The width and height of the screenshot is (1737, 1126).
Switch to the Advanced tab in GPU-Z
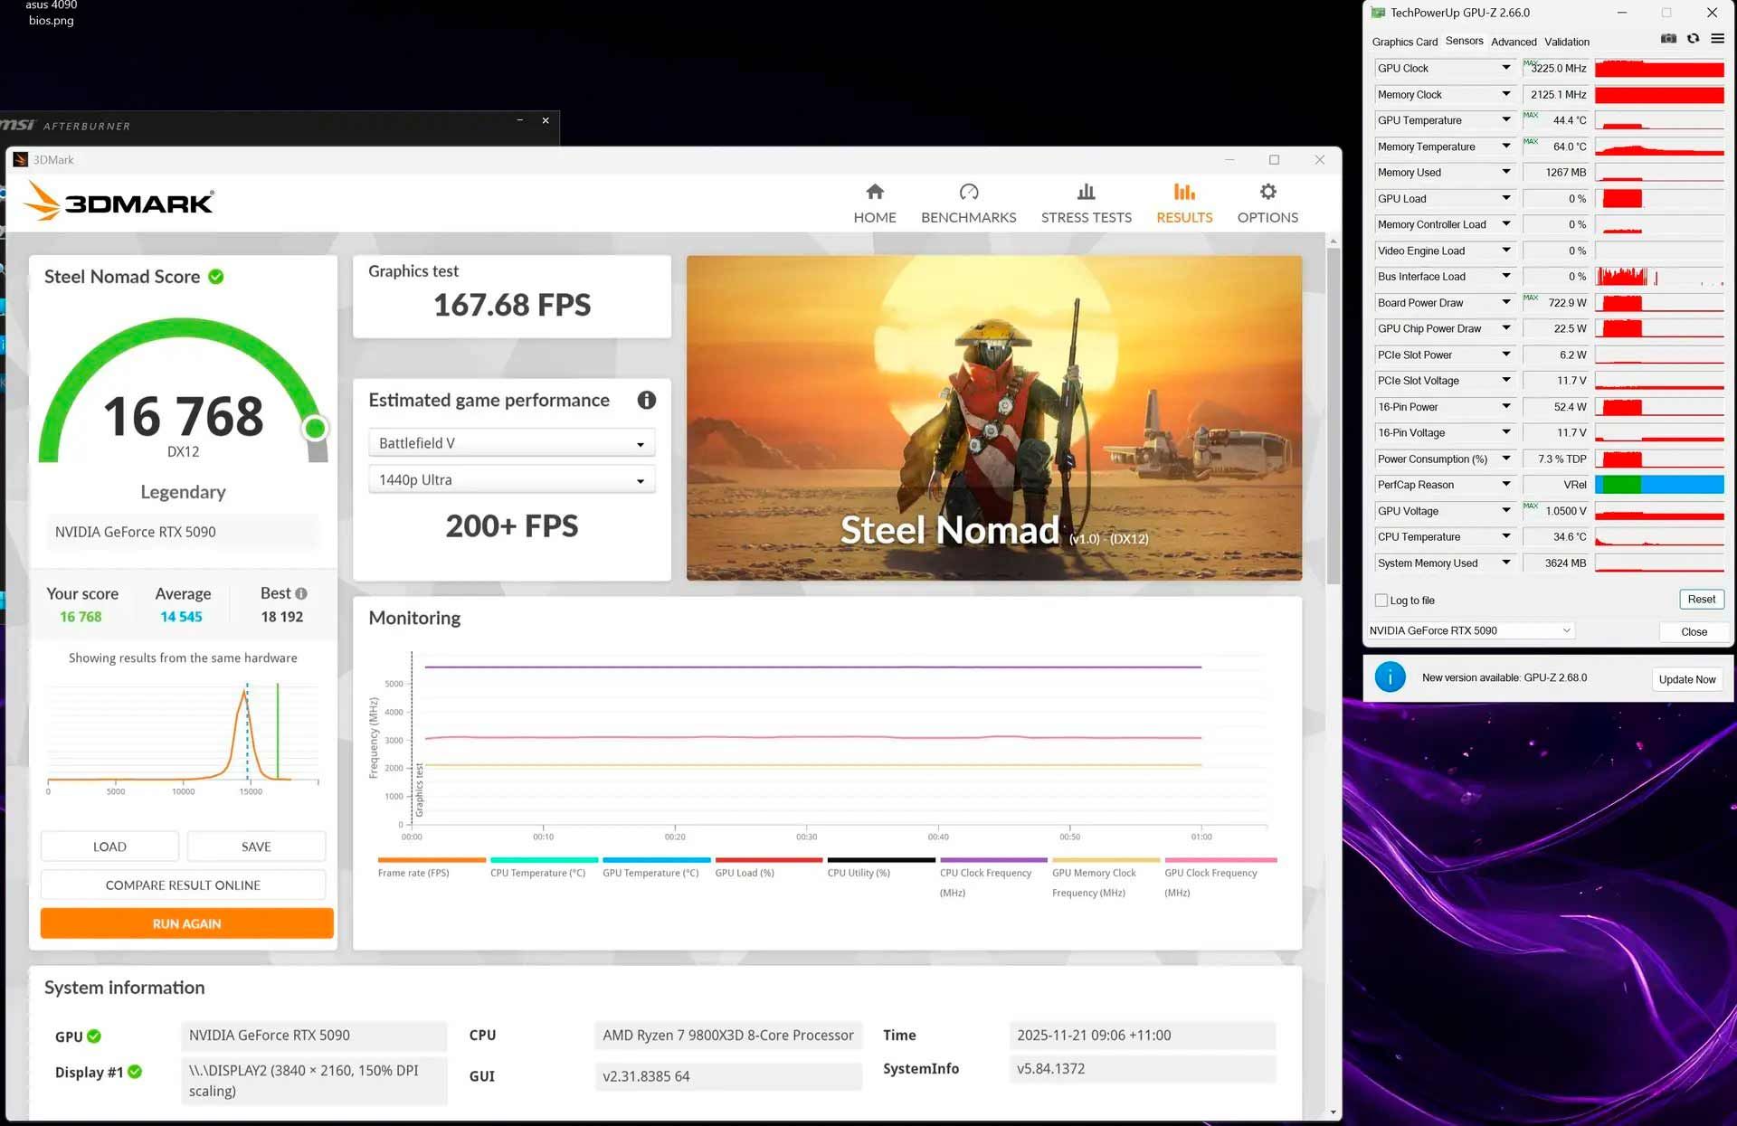pyautogui.click(x=1514, y=42)
